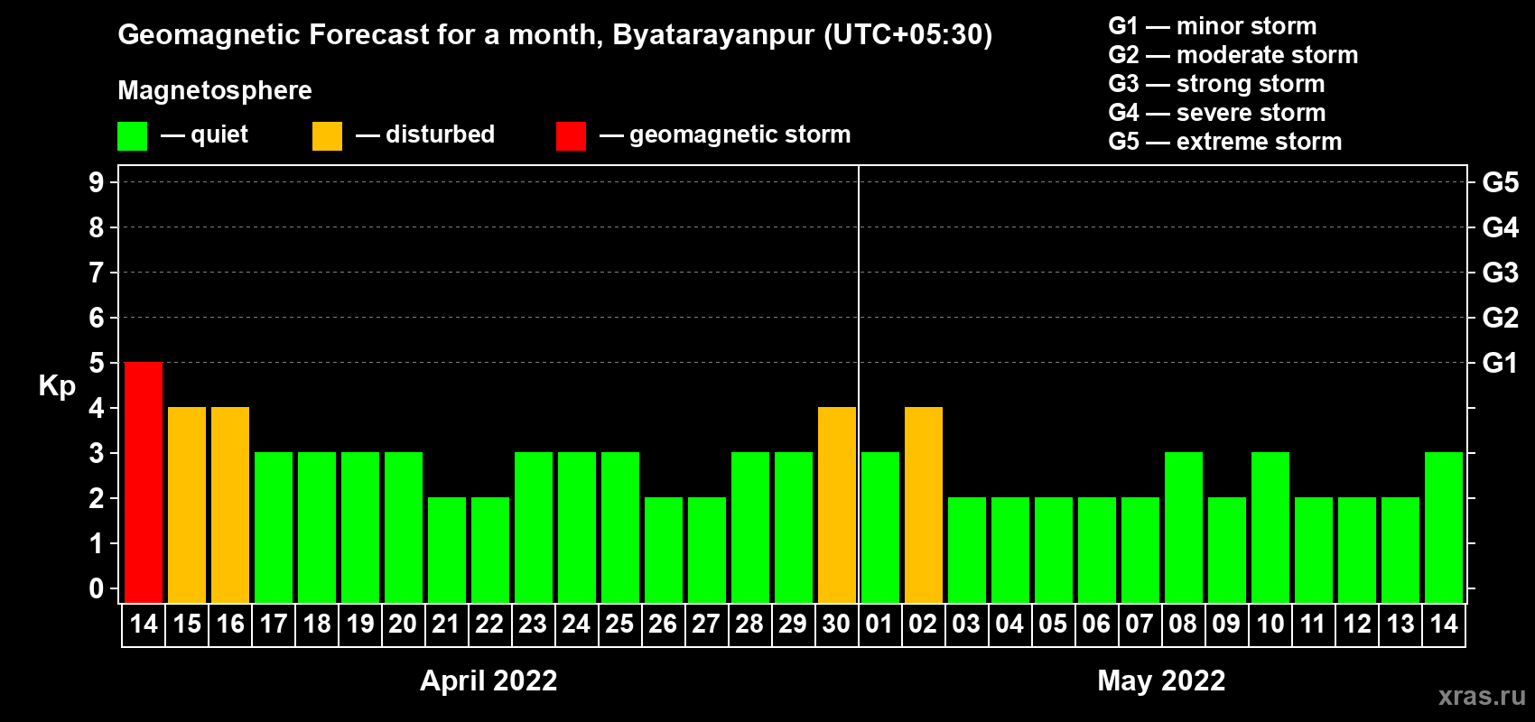Click the date cell 14 under April
The height and width of the screenshot is (722, 1535).
click(144, 625)
